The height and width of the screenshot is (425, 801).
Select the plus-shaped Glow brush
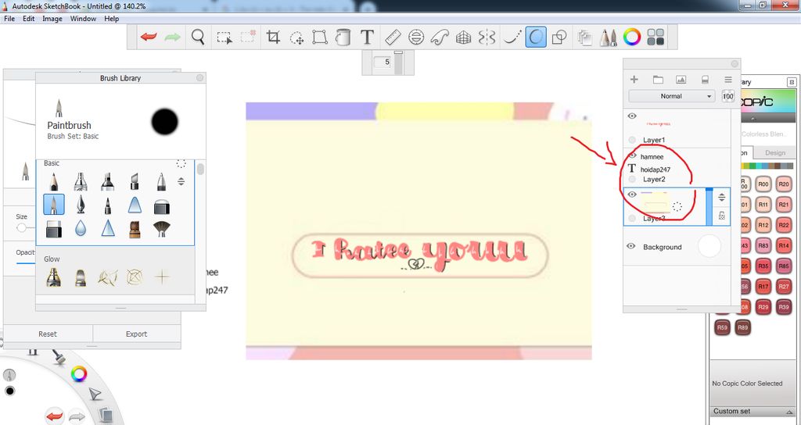(161, 277)
